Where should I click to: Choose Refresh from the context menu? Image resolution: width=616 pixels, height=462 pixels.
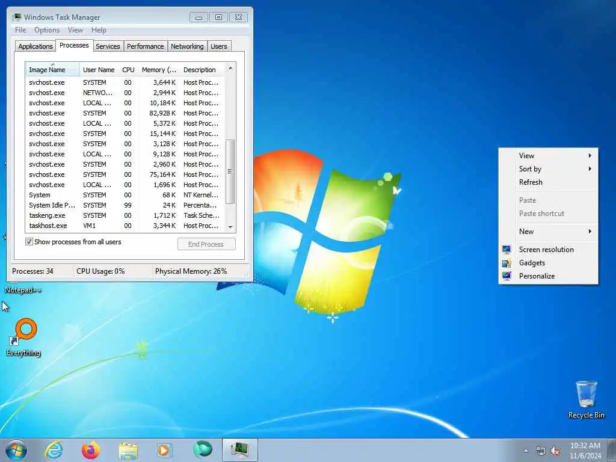click(549, 182)
